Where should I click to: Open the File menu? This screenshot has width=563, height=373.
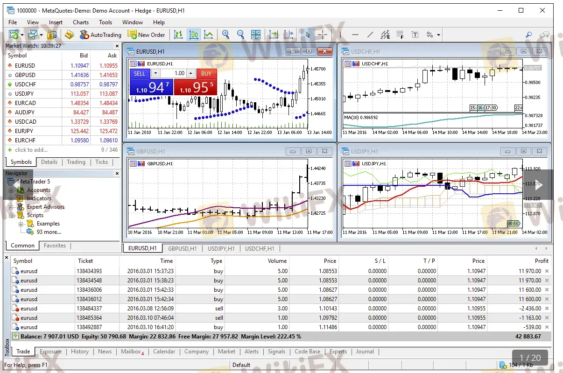13,22
